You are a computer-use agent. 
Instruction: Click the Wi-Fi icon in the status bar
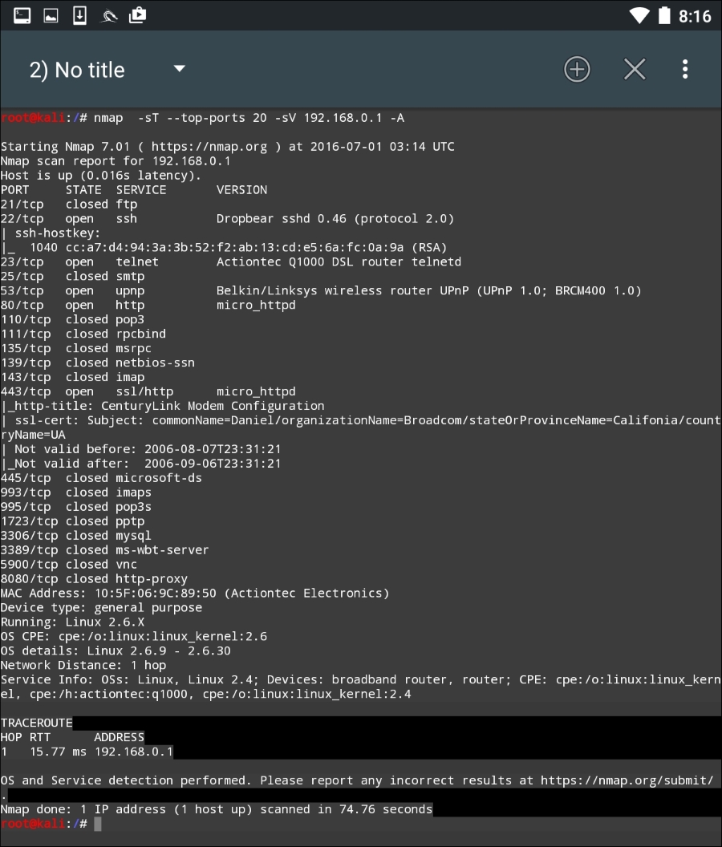coord(639,14)
